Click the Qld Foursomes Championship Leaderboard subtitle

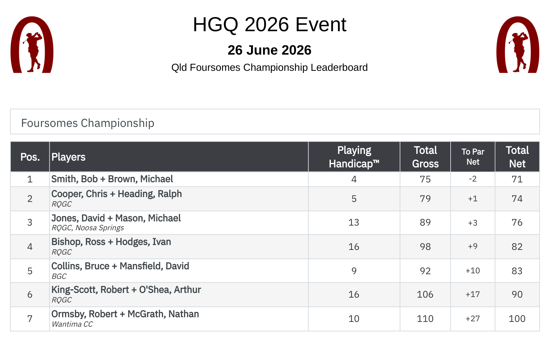[270, 67]
